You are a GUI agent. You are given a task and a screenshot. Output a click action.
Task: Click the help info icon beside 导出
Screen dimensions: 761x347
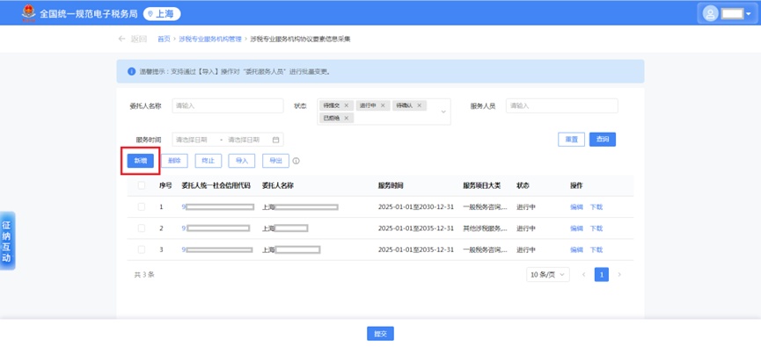point(296,161)
